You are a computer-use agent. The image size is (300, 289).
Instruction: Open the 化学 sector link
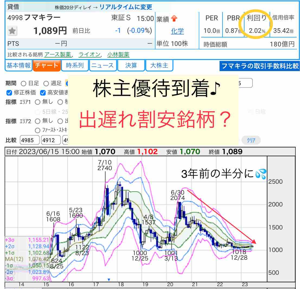click(177, 31)
